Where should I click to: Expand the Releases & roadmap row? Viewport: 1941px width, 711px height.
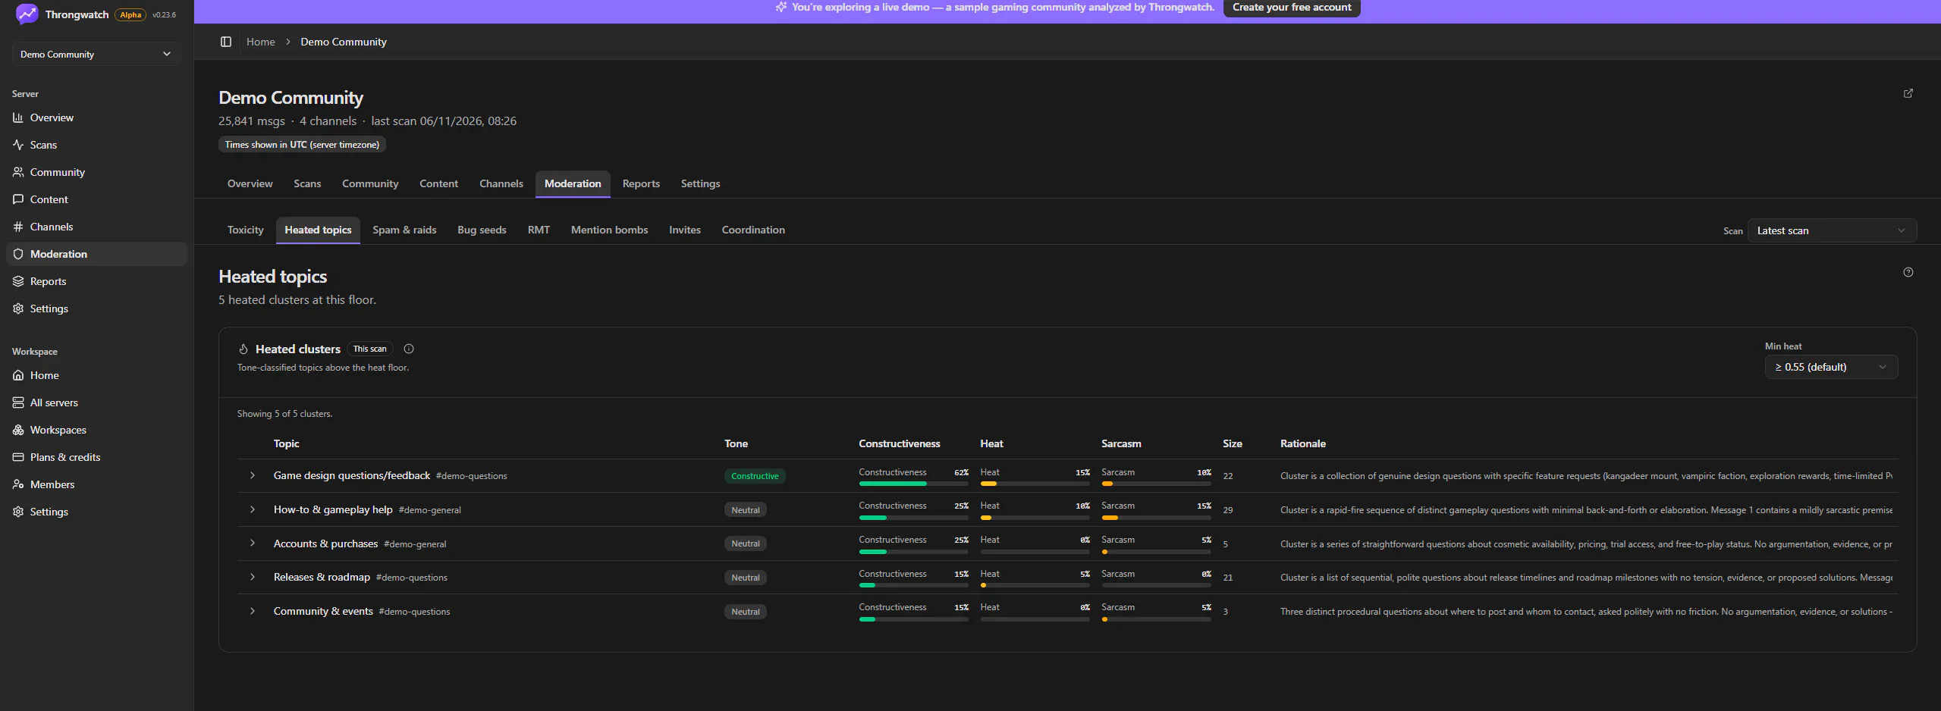(x=253, y=577)
